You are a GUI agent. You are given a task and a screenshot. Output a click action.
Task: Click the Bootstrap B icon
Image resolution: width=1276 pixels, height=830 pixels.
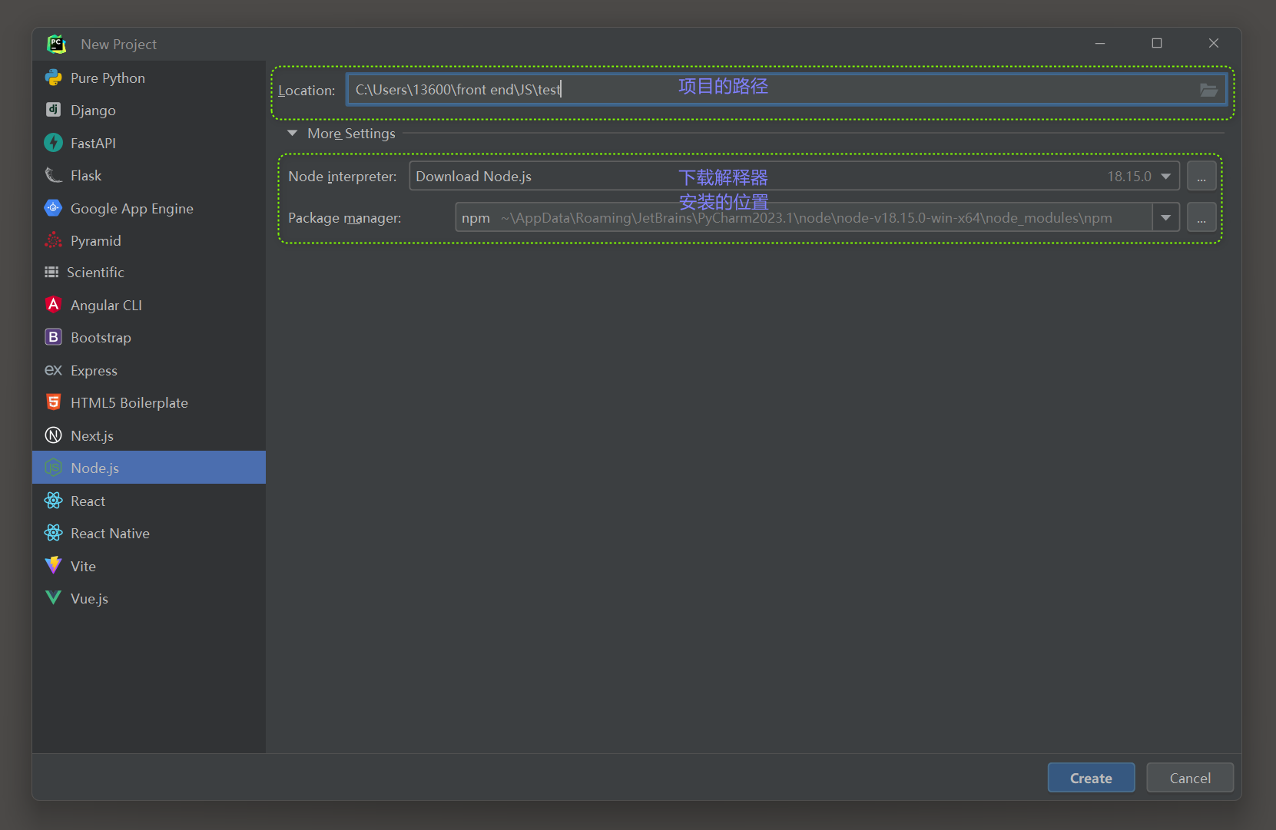(x=53, y=337)
